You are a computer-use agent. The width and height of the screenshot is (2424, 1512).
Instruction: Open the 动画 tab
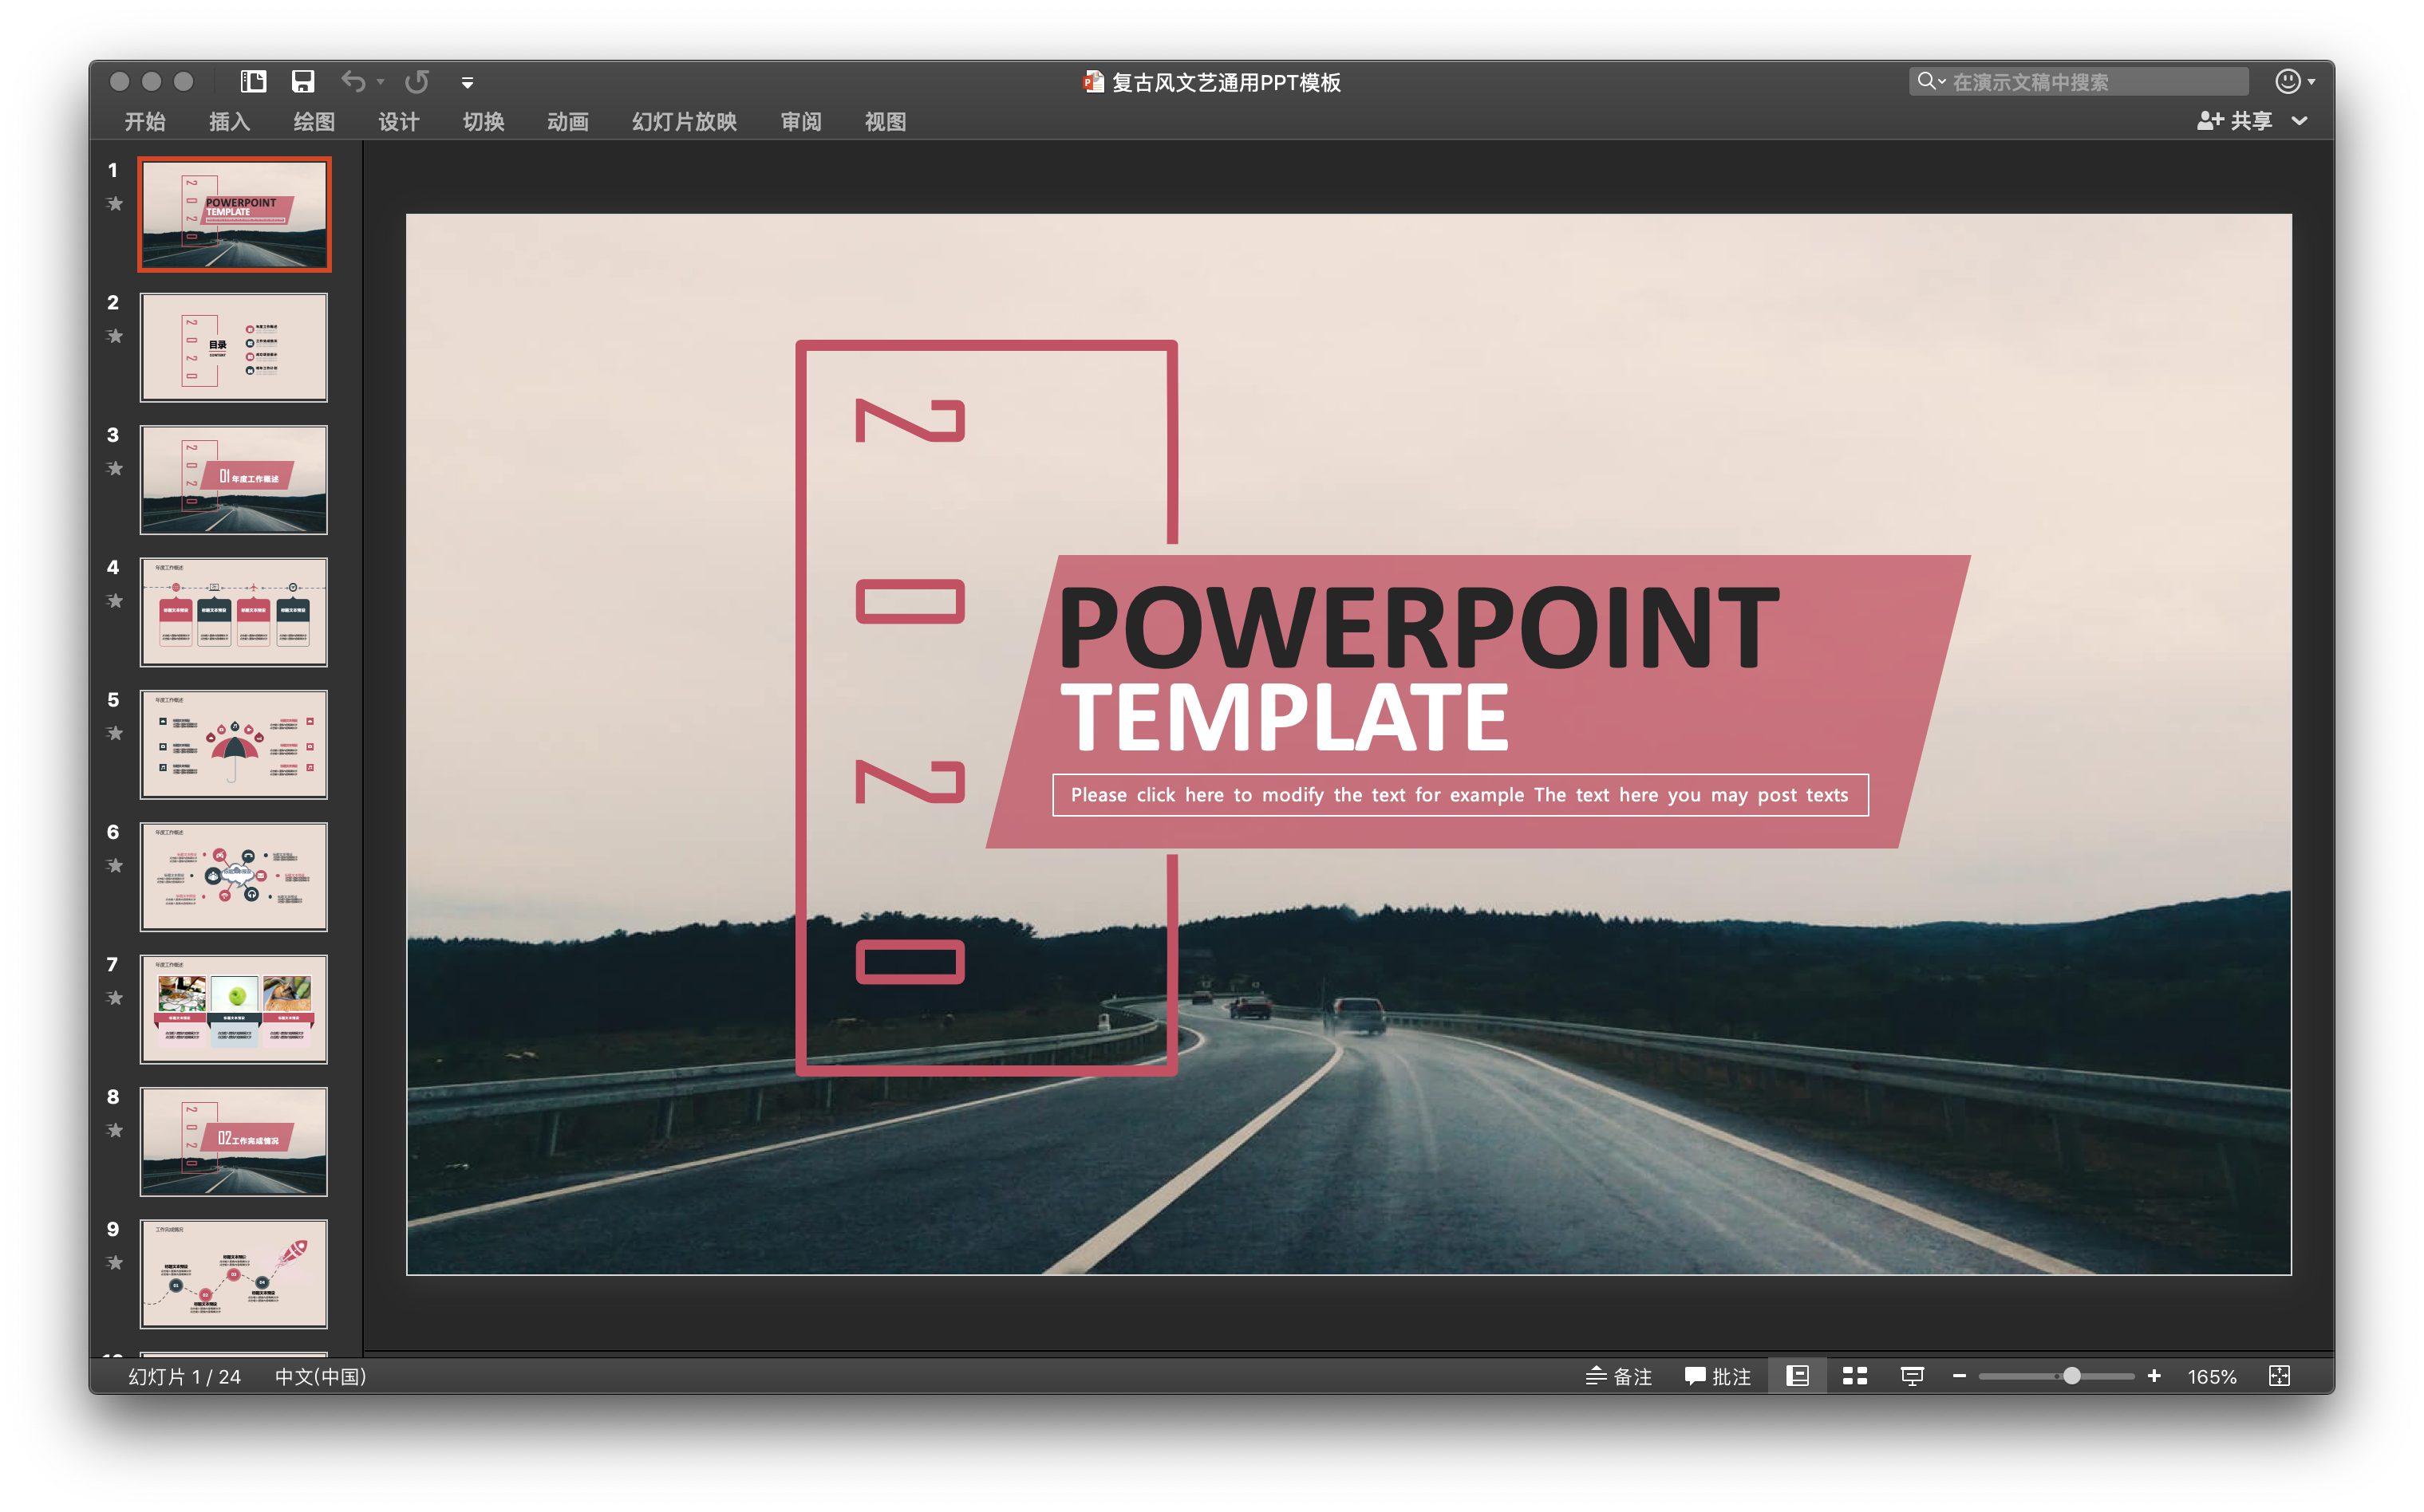[568, 121]
